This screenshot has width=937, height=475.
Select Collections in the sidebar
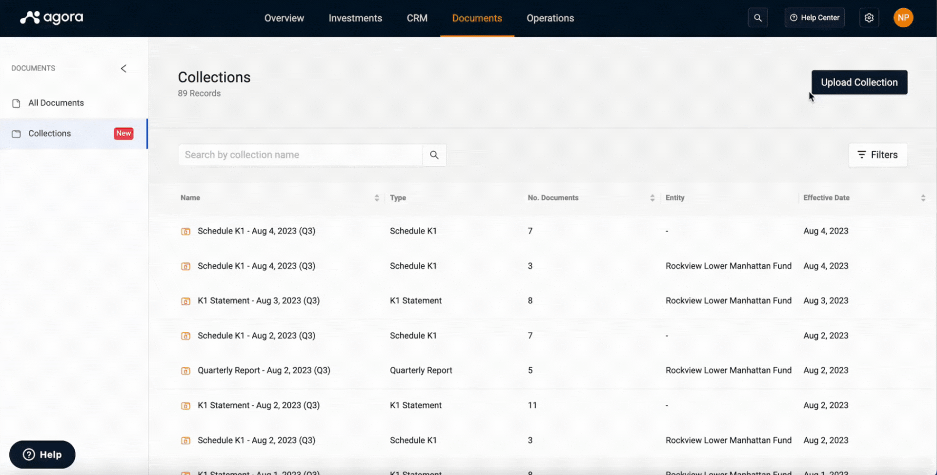point(74,134)
